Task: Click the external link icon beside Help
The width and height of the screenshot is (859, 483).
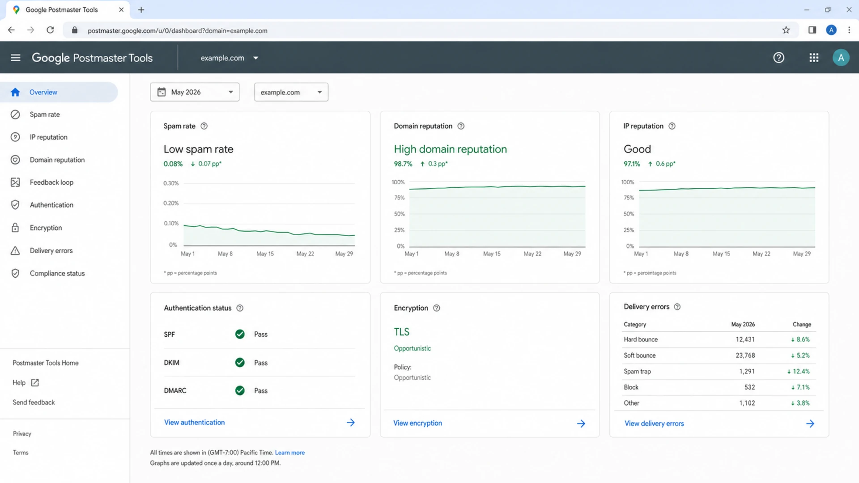Action: coord(35,383)
